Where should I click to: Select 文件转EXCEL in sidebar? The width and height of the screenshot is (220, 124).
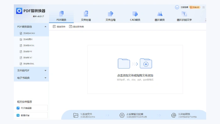[31, 46]
